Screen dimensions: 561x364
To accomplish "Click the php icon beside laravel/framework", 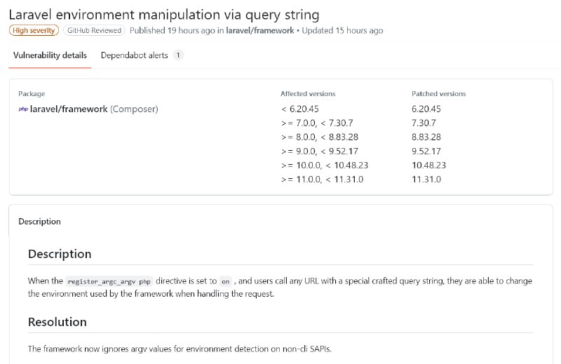I will (x=23, y=109).
